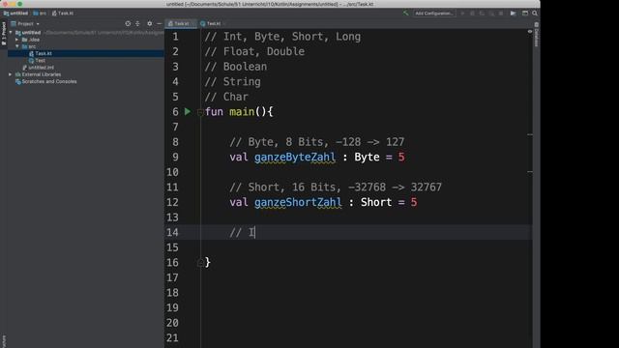Click the upper warning stripe mark beside line 8

(x=530, y=135)
